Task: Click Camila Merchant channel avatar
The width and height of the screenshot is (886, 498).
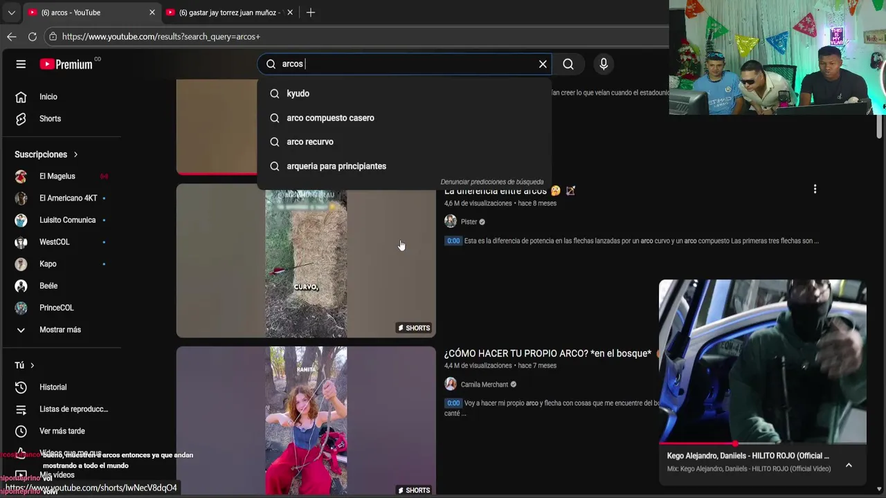Action: (451, 384)
